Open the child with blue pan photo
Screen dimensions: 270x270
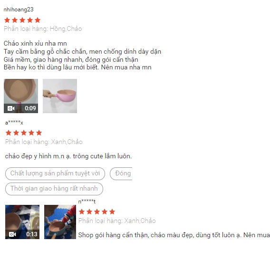pyautogui.click(x=60, y=222)
